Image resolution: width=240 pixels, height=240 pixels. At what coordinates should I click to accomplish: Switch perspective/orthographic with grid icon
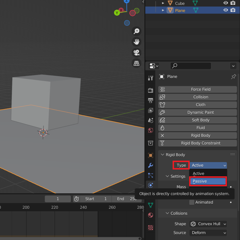point(137,63)
